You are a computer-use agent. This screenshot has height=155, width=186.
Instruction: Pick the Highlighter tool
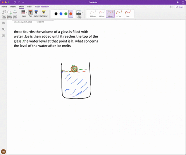click(43, 14)
